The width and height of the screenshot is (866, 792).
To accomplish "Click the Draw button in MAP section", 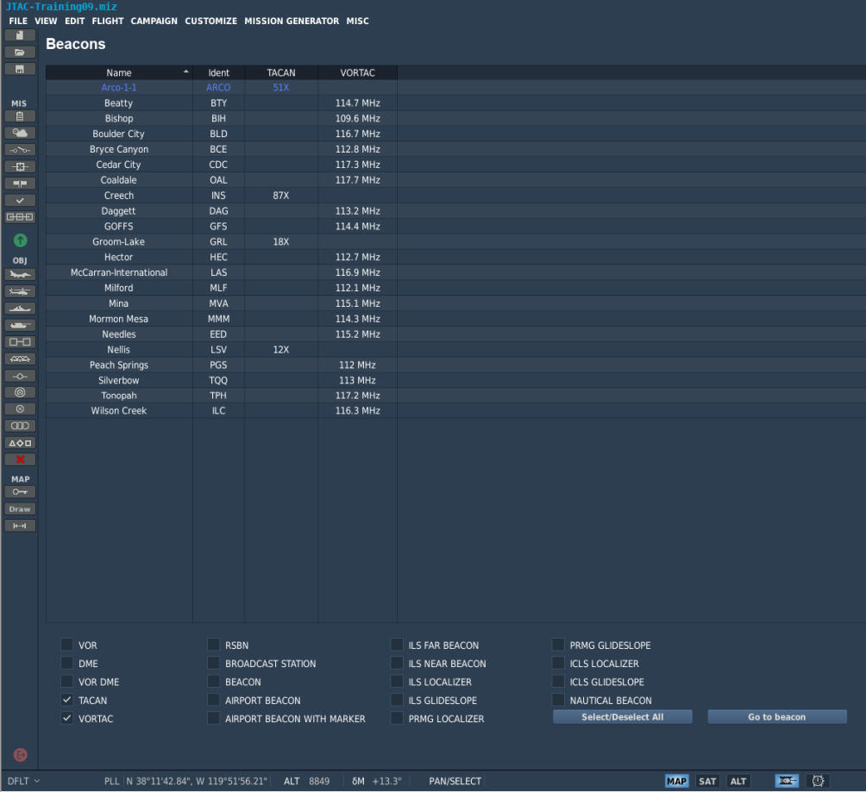I will (x=20, y=508).
